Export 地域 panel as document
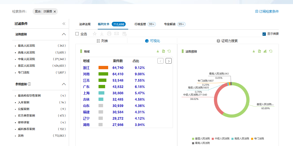The image size is (293, 146). (x=163, y=51)
